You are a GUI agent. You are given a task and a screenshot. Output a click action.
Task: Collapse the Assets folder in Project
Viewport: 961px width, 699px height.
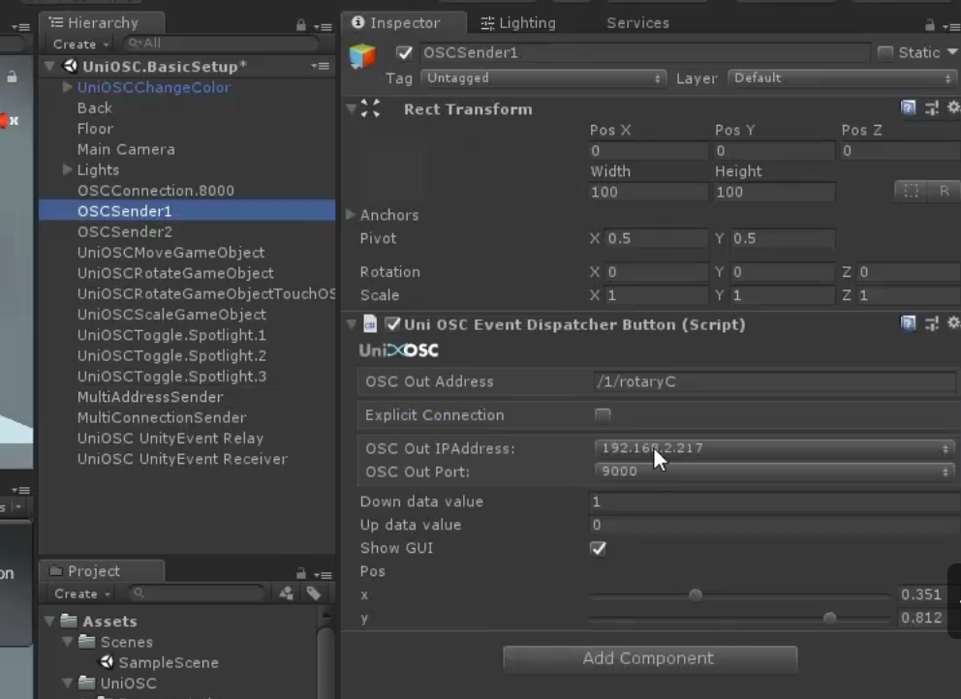49,622
